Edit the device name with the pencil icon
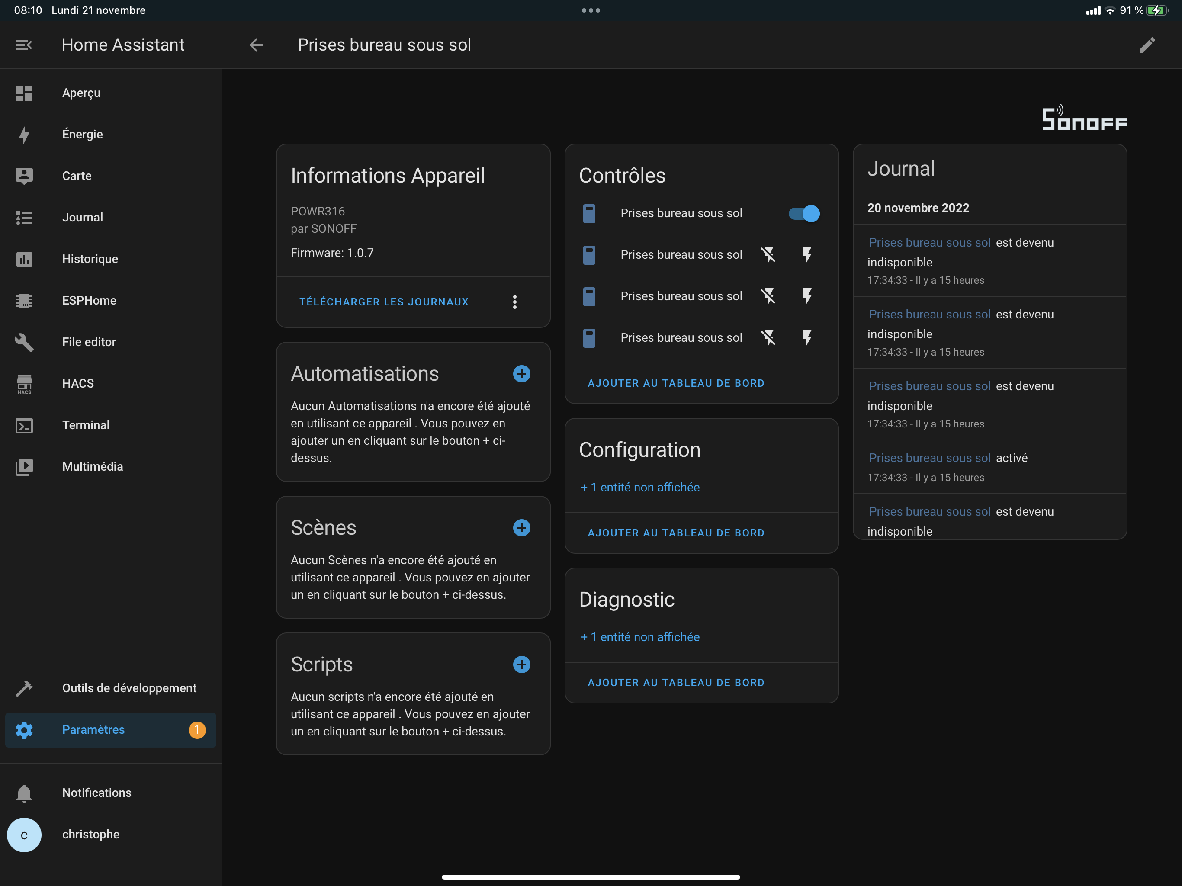The height and width of the screenshot is (886, 1182). click(x=1147, y=45)
